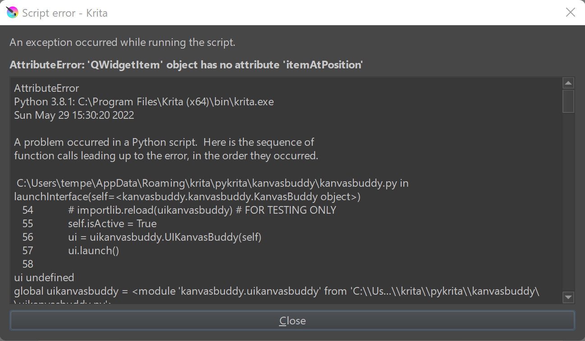Image resolution: width=585 pixels, height=341 pixels.
Task: Click the Python 3.8.1 krita.exe path line
Action: (x=144, y=102)
